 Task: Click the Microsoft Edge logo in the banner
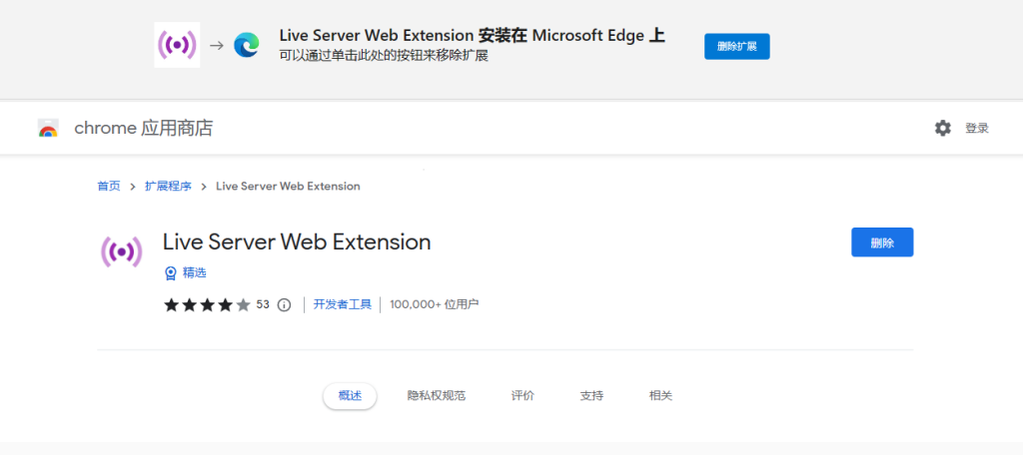click(247, 45)
